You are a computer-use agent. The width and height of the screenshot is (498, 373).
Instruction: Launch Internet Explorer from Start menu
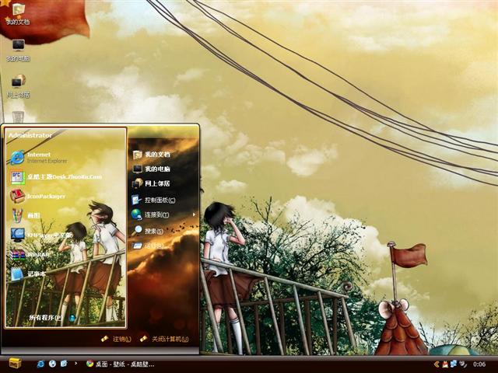click(x=39, y=157)
